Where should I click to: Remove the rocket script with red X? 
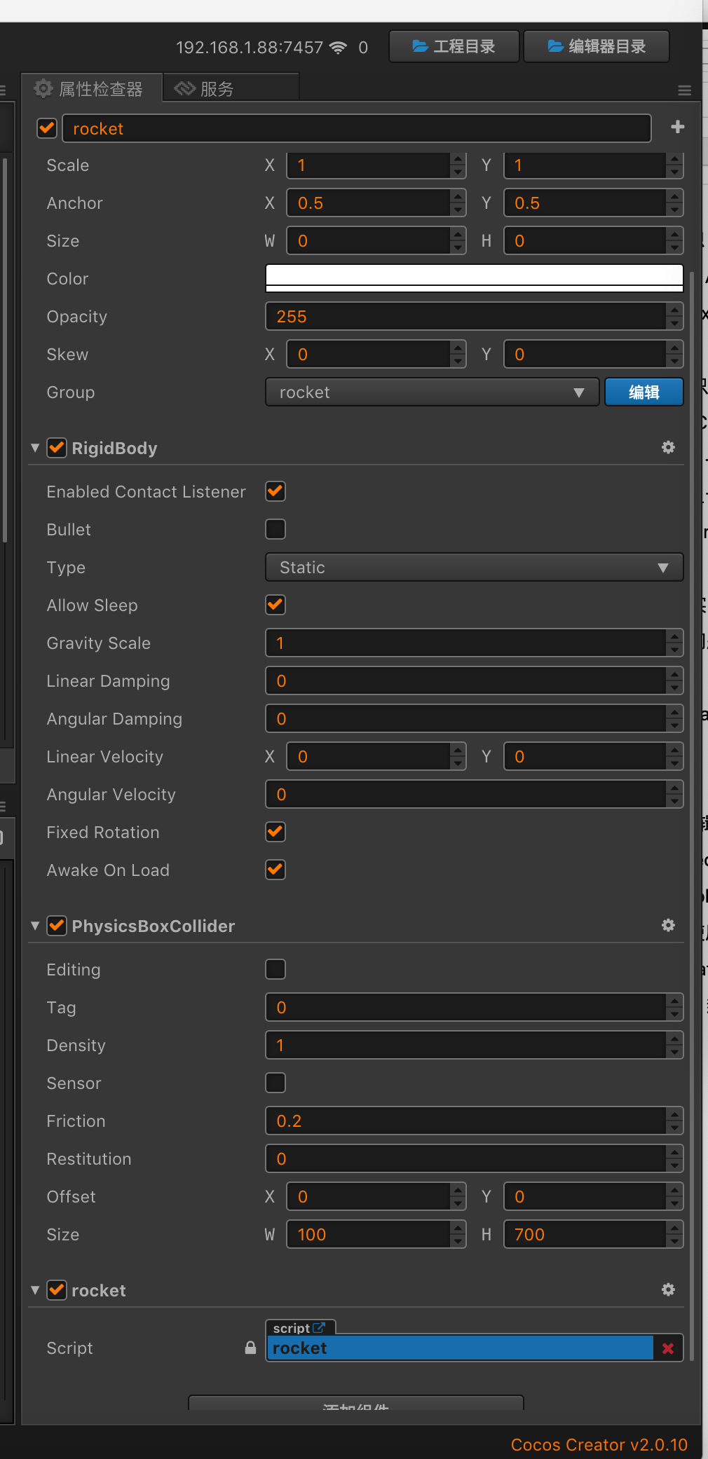tap(668, 1348)
